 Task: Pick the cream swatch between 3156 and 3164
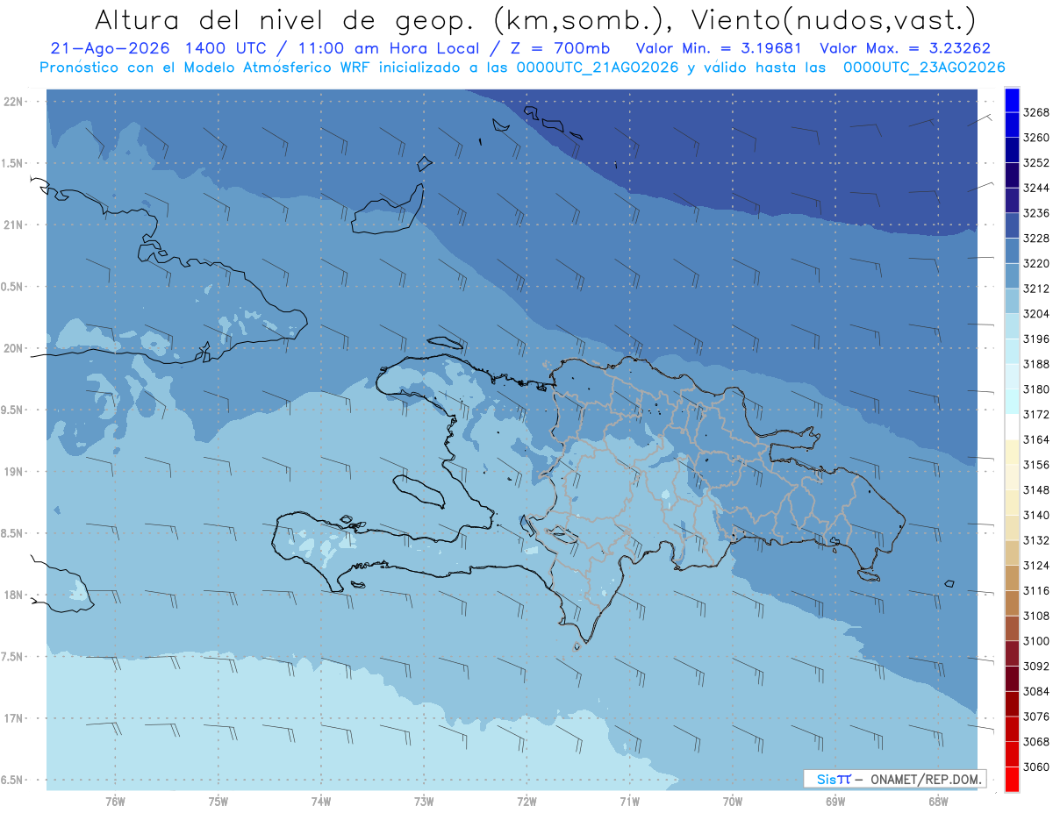[x=1012, y=452]
